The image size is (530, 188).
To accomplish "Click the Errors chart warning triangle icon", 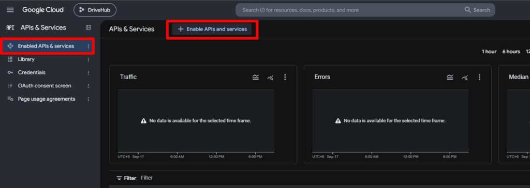I will pos(338,121).
